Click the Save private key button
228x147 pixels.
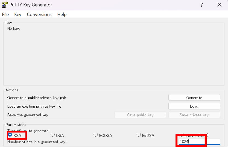click(x=194, y=115)
